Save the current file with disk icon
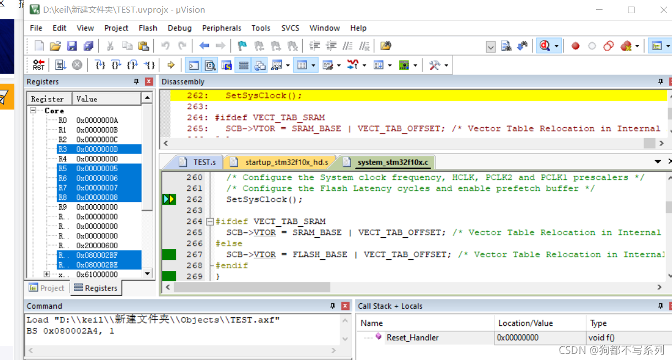The height and width of the screenshot is (360, 672). (72, 46)
